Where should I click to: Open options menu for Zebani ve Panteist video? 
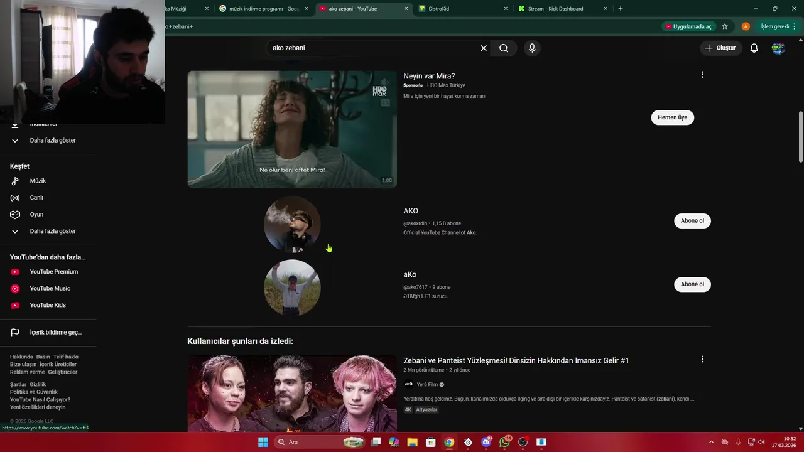[702, 360]
